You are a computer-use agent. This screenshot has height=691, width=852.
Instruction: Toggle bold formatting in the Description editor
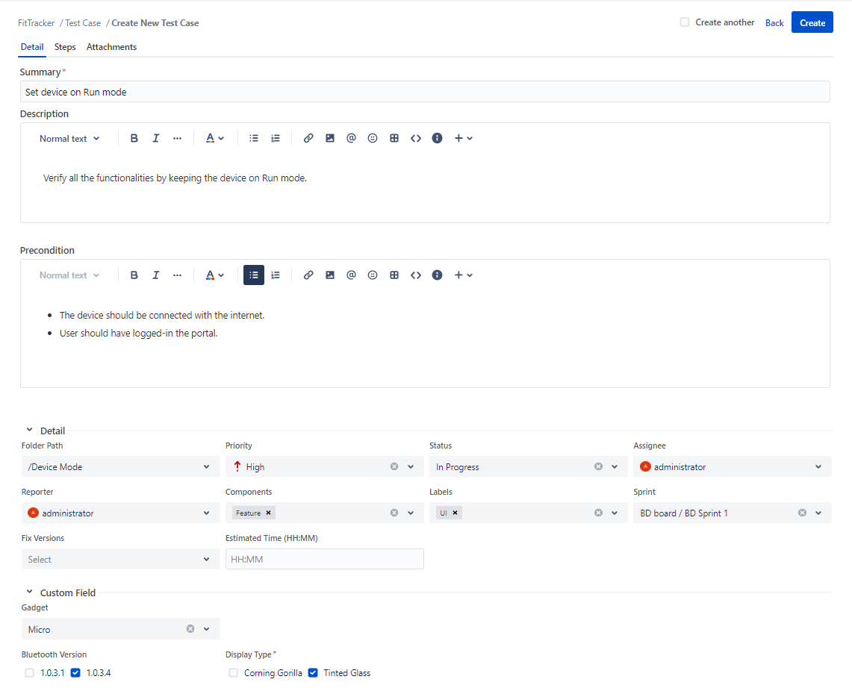tap(134, 138)
